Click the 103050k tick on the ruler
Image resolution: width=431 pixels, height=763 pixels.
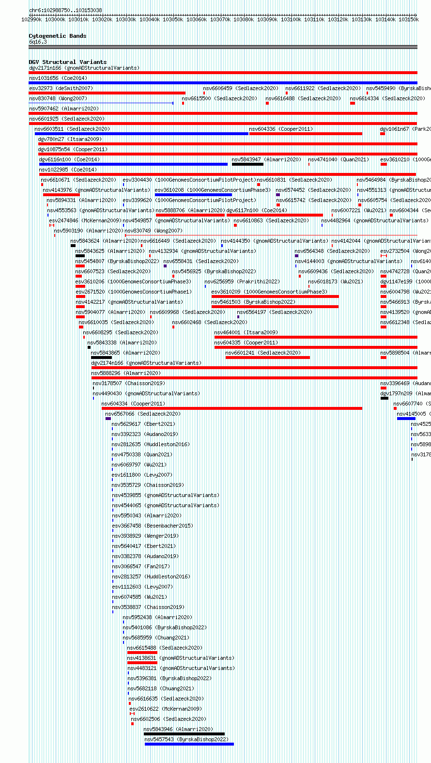coord(172,19)
